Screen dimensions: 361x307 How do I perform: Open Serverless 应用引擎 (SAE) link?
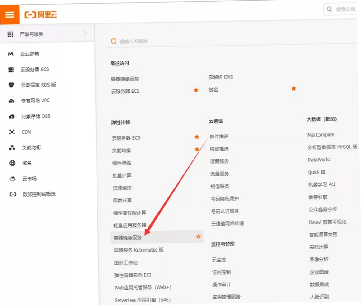[x=143, y=300]
